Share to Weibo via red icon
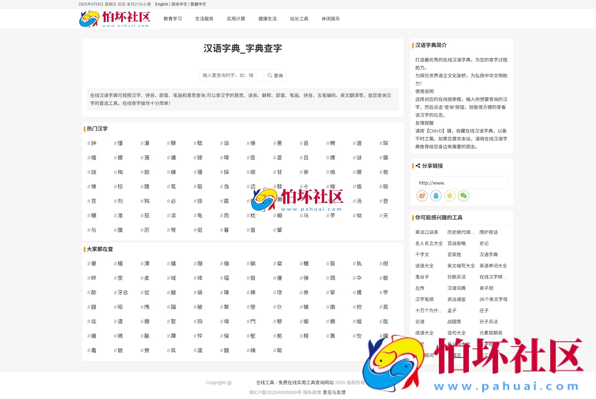 click(421, 196)
